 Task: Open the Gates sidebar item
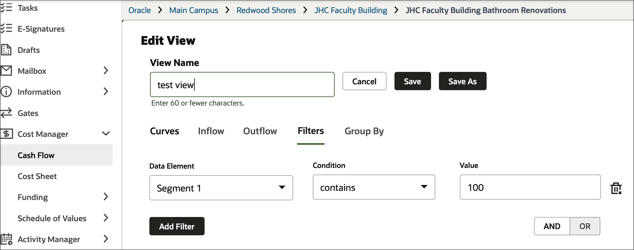coord(28,113)
